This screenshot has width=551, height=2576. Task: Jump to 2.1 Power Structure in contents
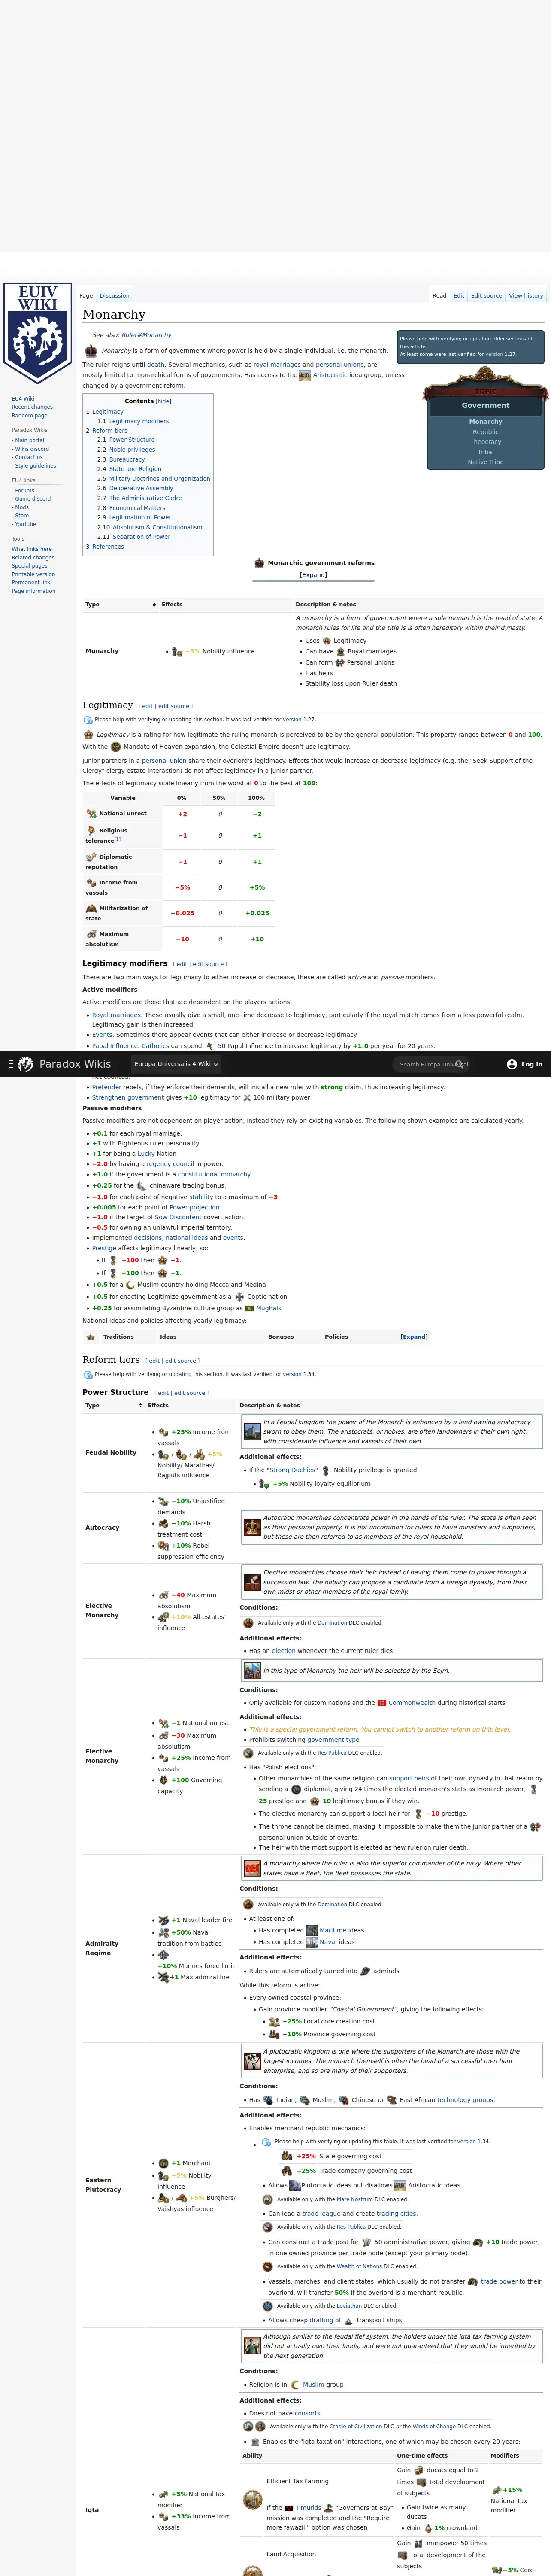tap(126, 440)
